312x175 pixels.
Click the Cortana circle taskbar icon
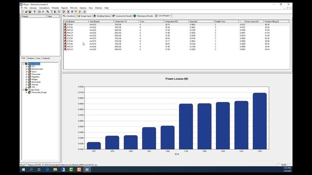coord(39,170)
